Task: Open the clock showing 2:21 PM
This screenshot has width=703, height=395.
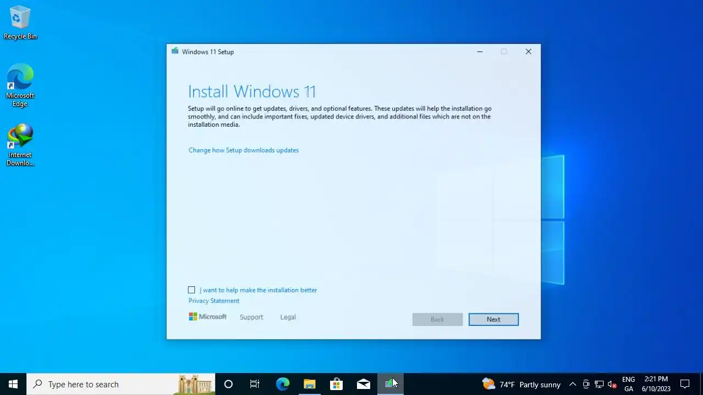Action: [x=656, y=384]
